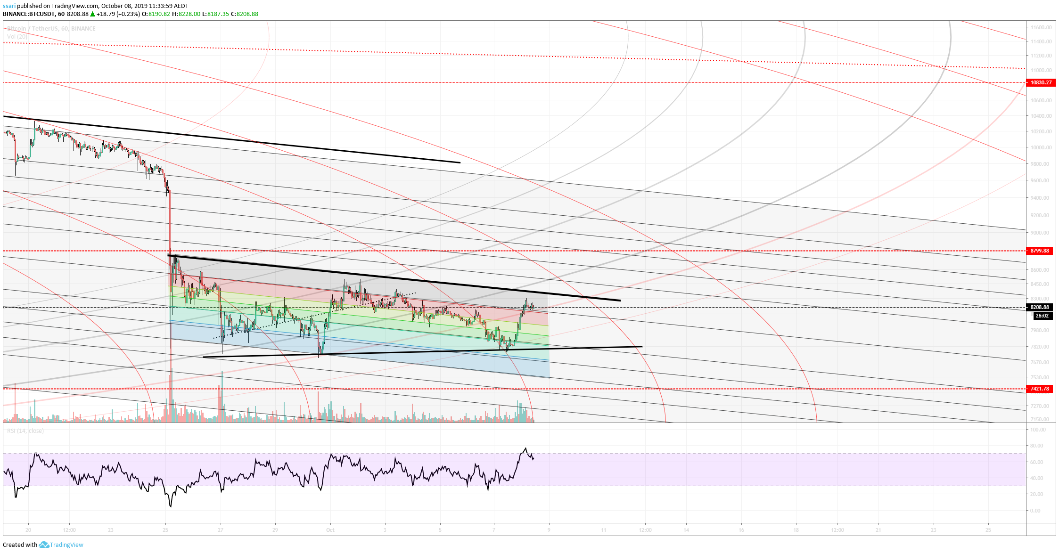The width and height of the screenshot is (1059, 553).
Task: Click the red 7421.78 price label
Action: click(x=1040, y=389)
